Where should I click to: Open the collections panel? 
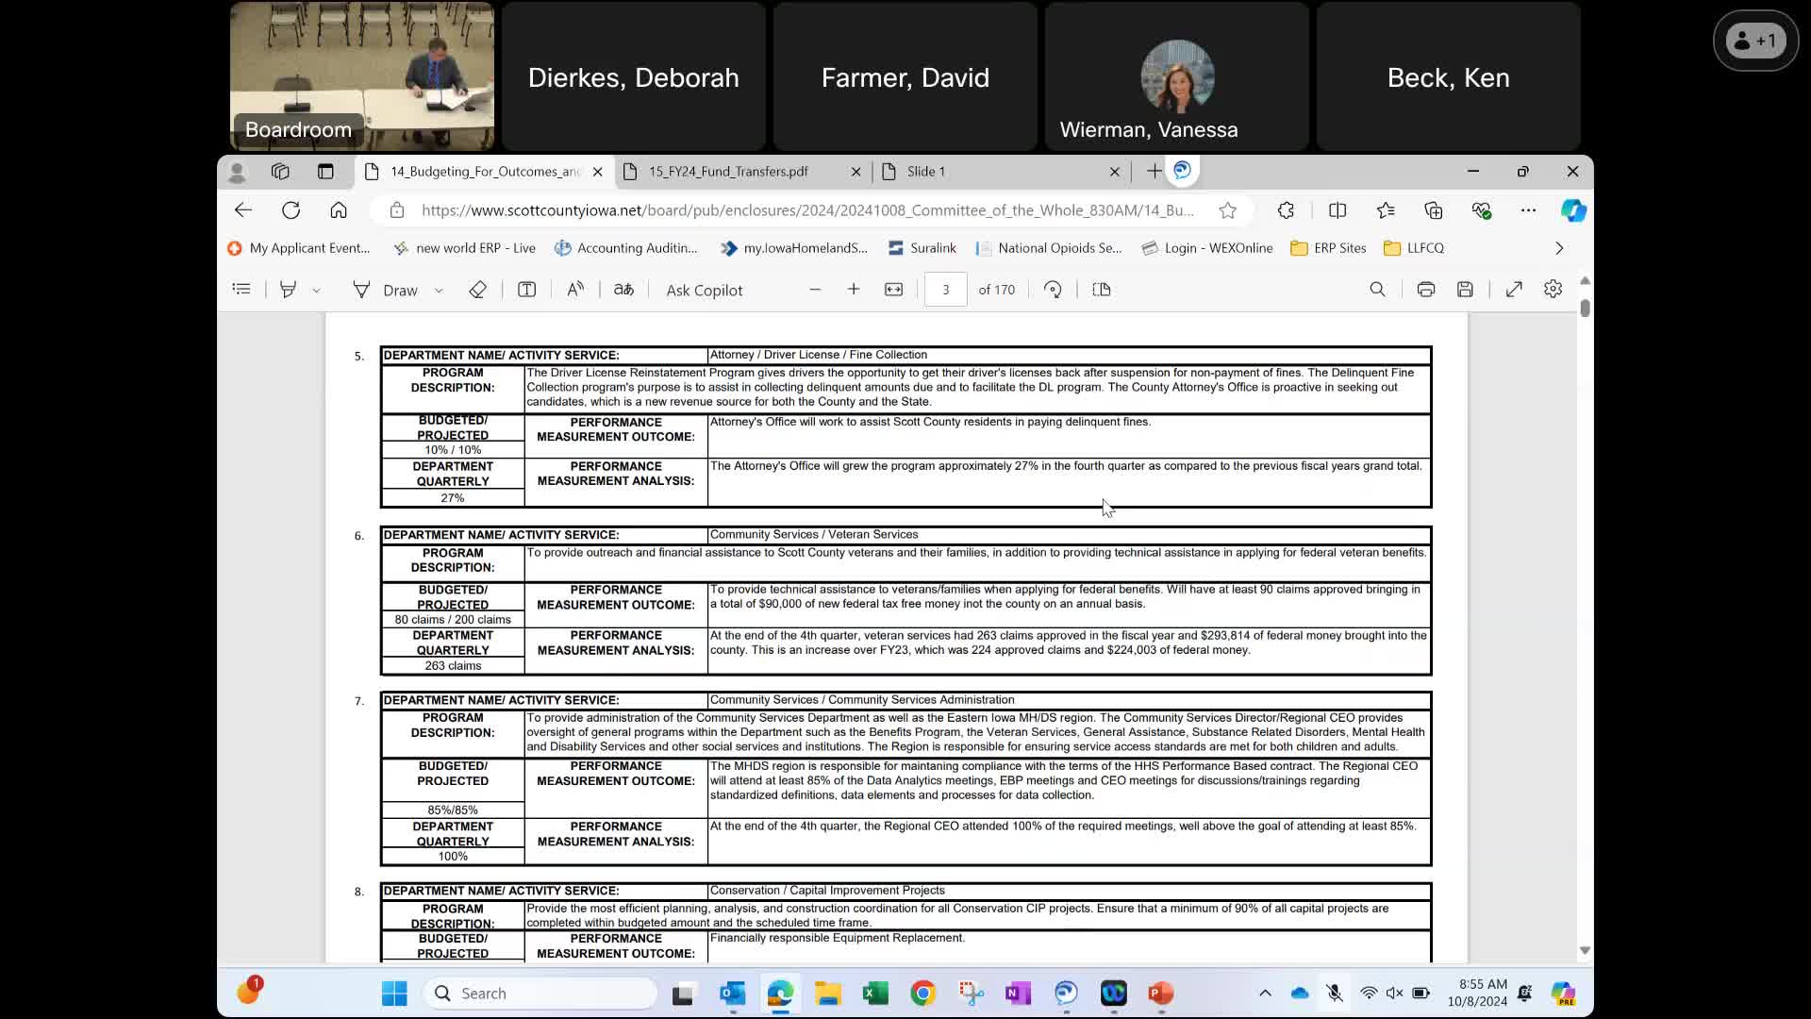tap(1434, 210)
